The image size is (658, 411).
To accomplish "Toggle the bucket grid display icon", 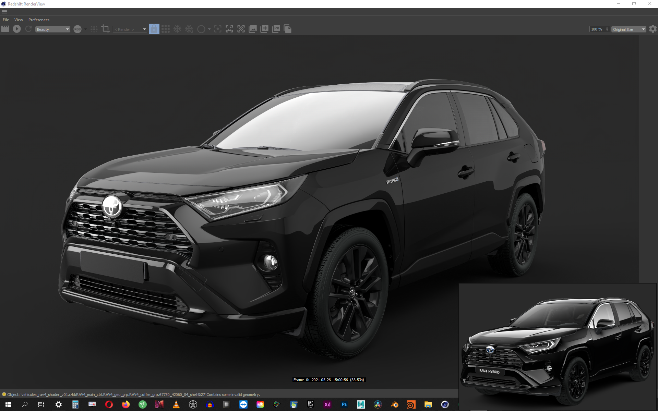I will coord(166,29).
